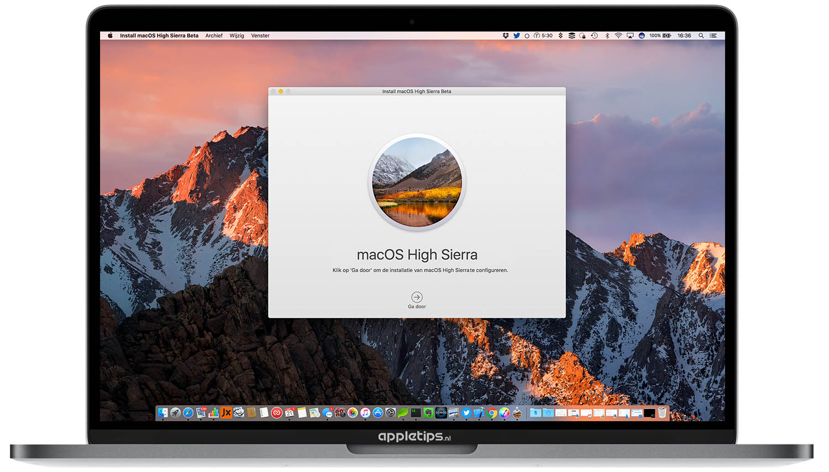
Task: Open the Archief menu
Action: 214,36
